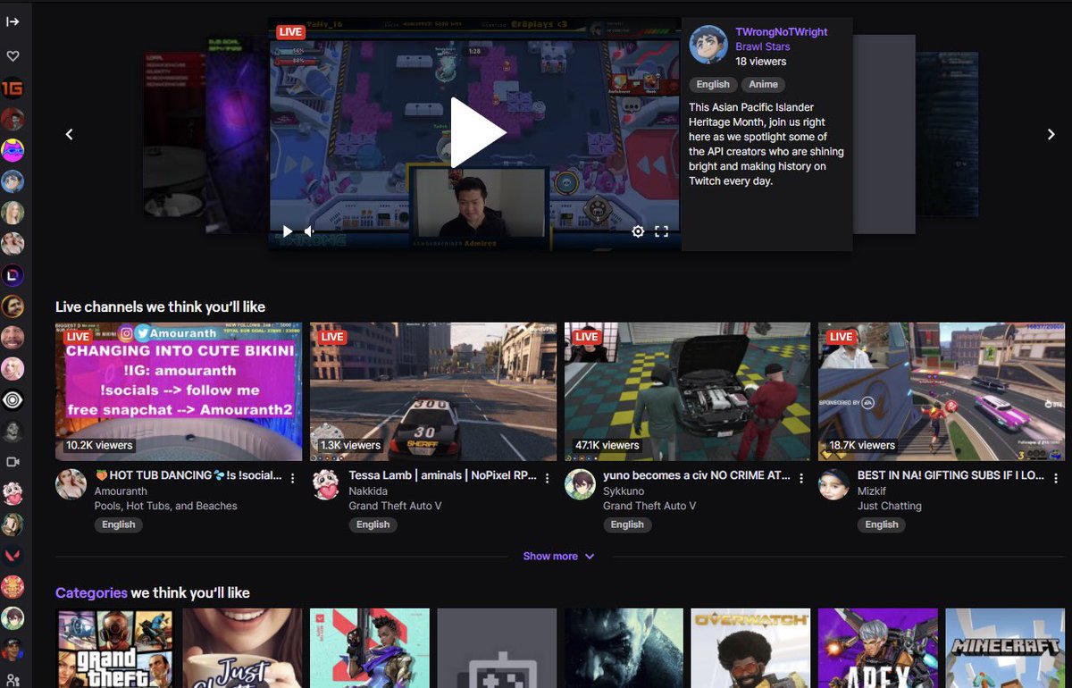Go to previous featured stream in carousel
This screenshot has width=1072, height=688.
click(x=69, y=134)
